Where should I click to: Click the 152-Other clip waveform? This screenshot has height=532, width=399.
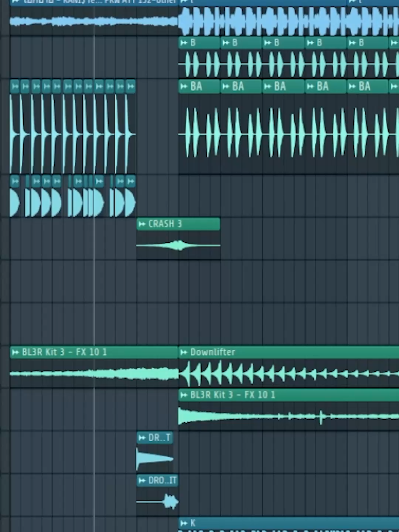tap(94, 21)
